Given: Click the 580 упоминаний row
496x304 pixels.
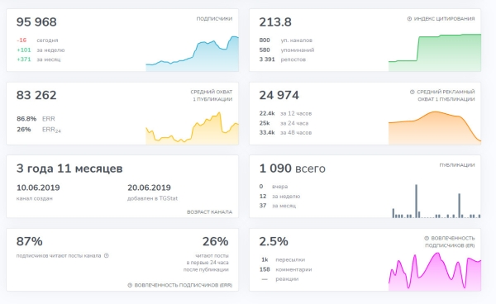Looking at the screenshot, I should (287, 50).
